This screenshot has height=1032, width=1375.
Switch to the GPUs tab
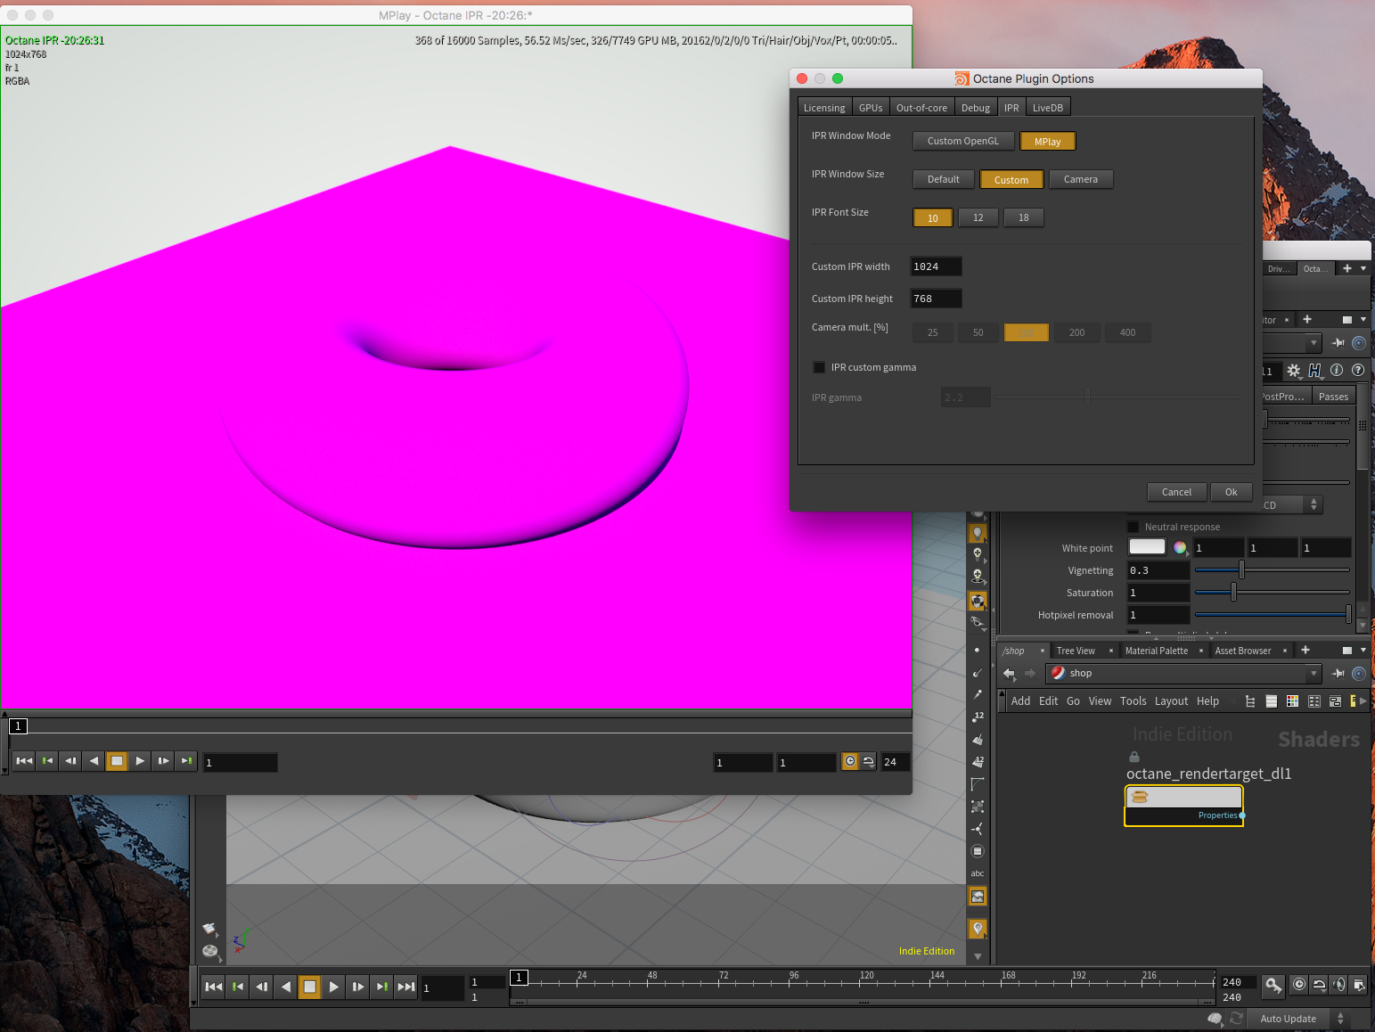click(x=871, y=108)
